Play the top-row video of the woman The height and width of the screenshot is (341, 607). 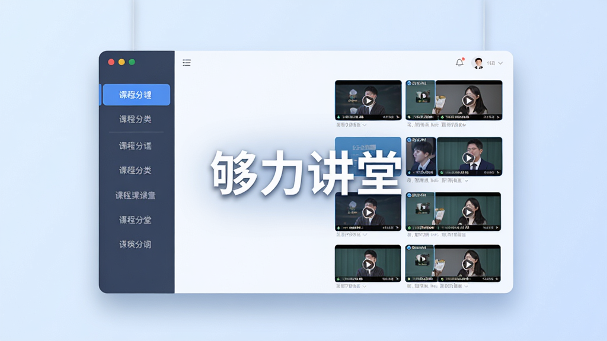tap(468, 101)
